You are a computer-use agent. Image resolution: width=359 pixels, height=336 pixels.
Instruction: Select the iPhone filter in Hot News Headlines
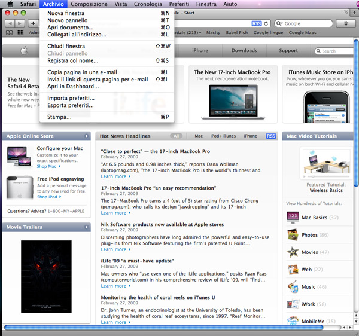(x=250, y=136)
